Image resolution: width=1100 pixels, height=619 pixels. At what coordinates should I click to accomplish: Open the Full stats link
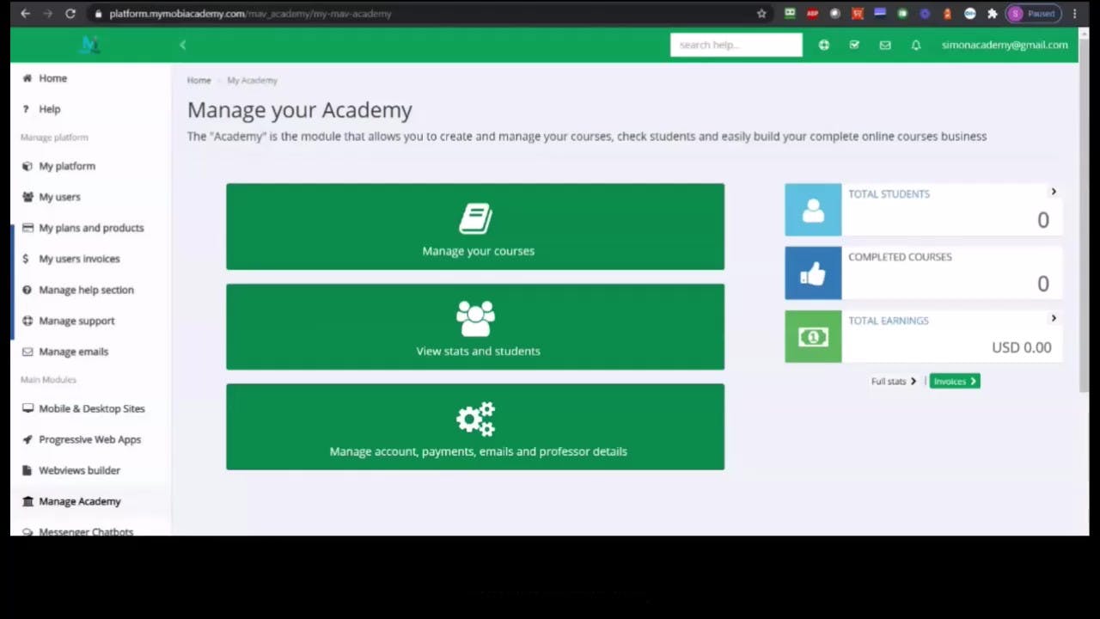(x=894, y=382)
